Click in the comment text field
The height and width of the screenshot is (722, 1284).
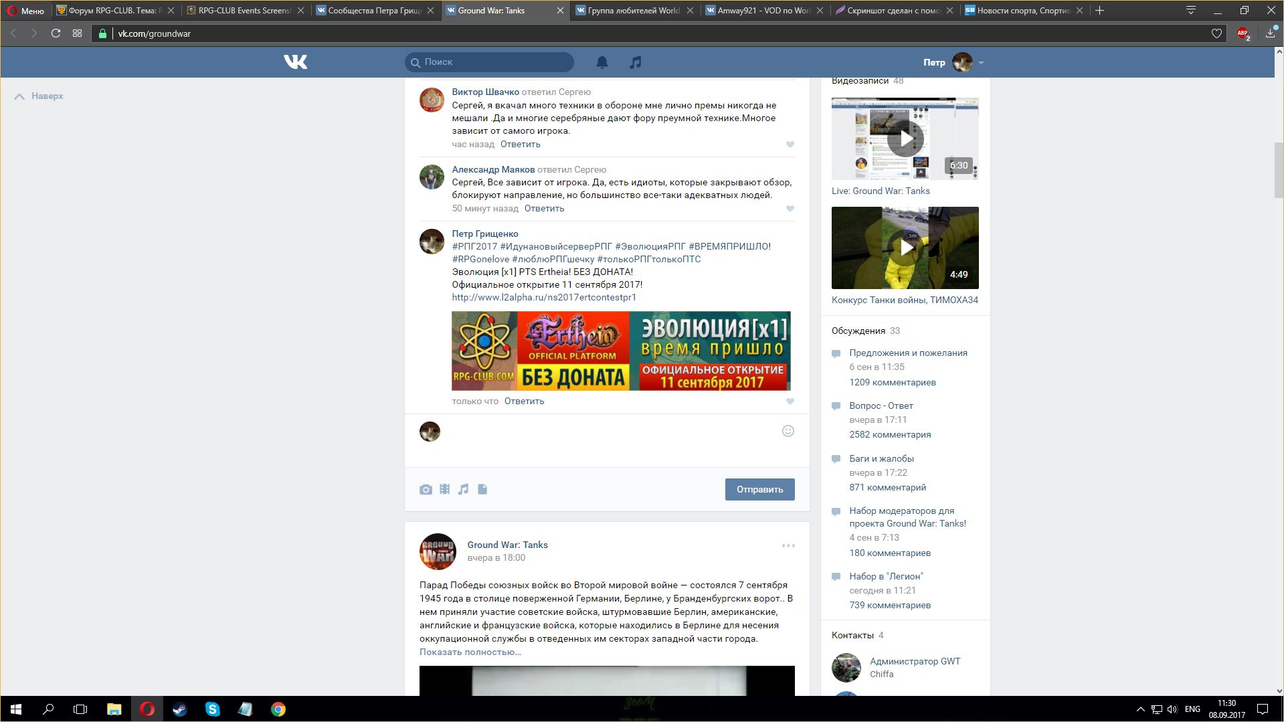click(x=612, y=432)
